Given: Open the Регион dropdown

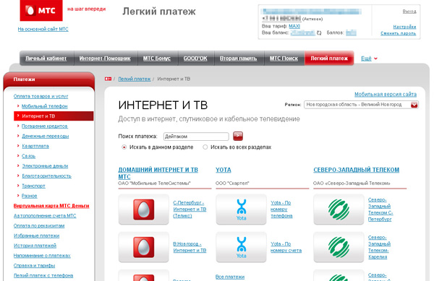Looking at the screenshot, I should coord(361,105).
